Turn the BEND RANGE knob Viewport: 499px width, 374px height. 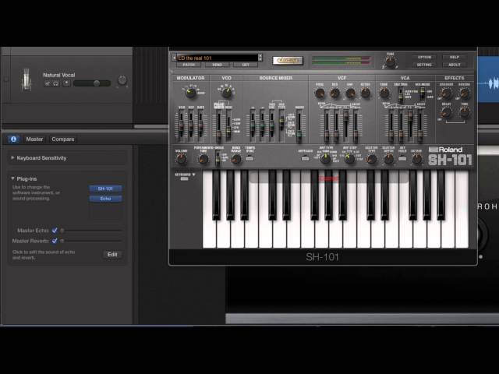[235, 159]
